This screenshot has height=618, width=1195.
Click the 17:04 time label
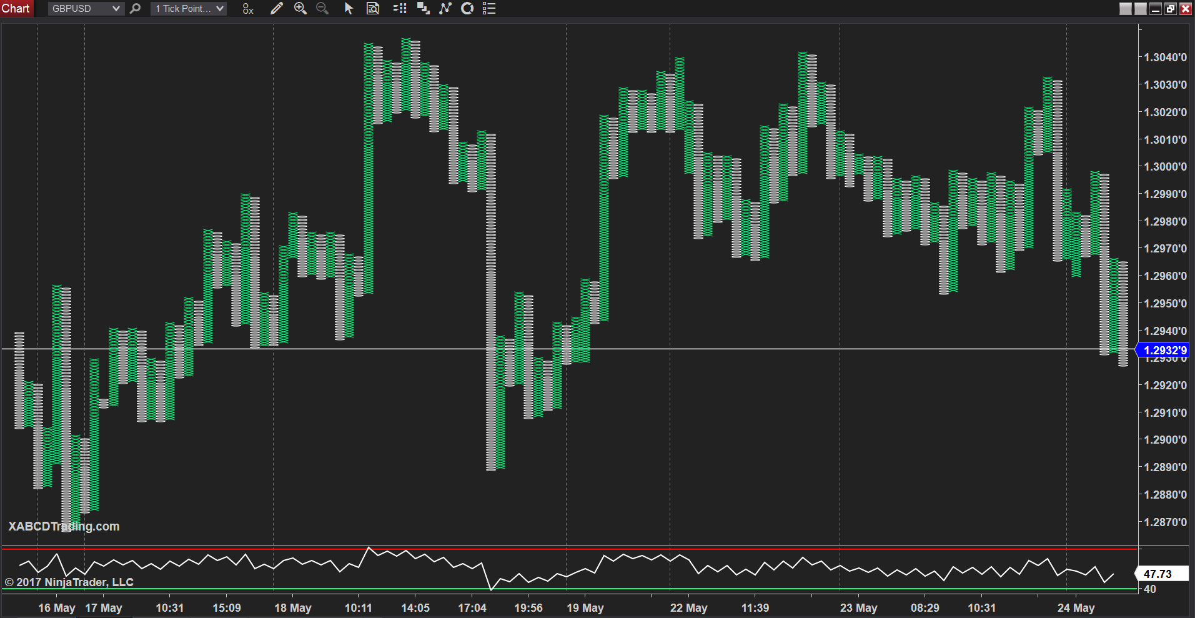pos(472,608)
